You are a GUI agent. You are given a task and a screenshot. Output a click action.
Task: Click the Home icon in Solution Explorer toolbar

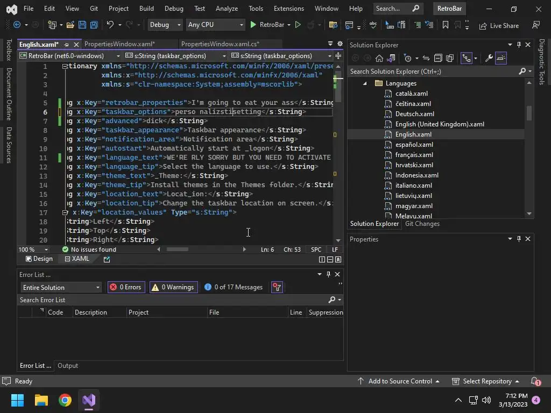(379, 58)
